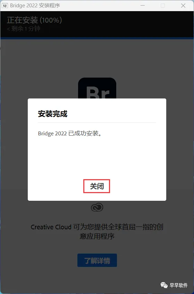Click the Bridge 2022 安装程序 window title
Image resolution: width=194 pixels, height=294 pixels.
[35, 6]
